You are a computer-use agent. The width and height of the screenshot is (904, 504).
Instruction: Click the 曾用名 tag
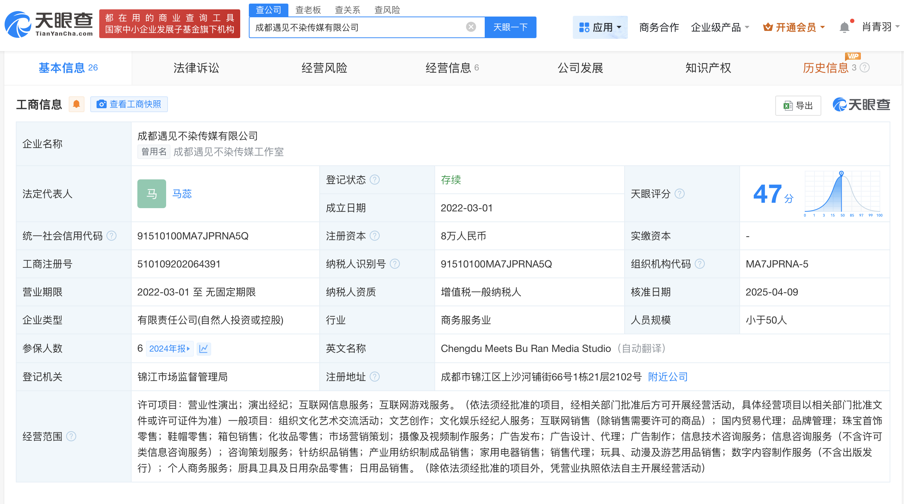[x=154, y=152]
